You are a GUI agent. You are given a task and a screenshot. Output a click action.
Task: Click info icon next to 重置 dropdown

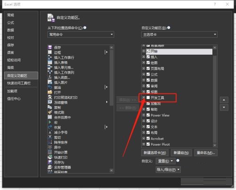click(178, 160)
